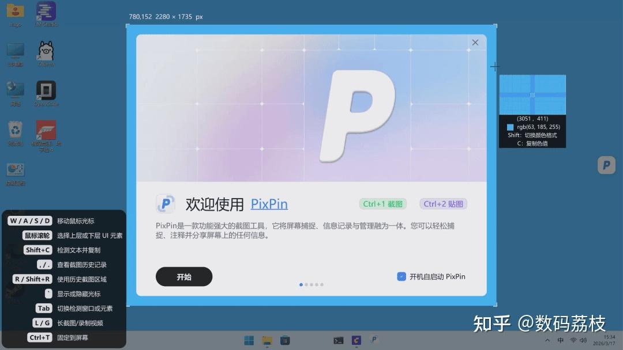Click the purple C app taskbar icon

[x=356, y=340]
